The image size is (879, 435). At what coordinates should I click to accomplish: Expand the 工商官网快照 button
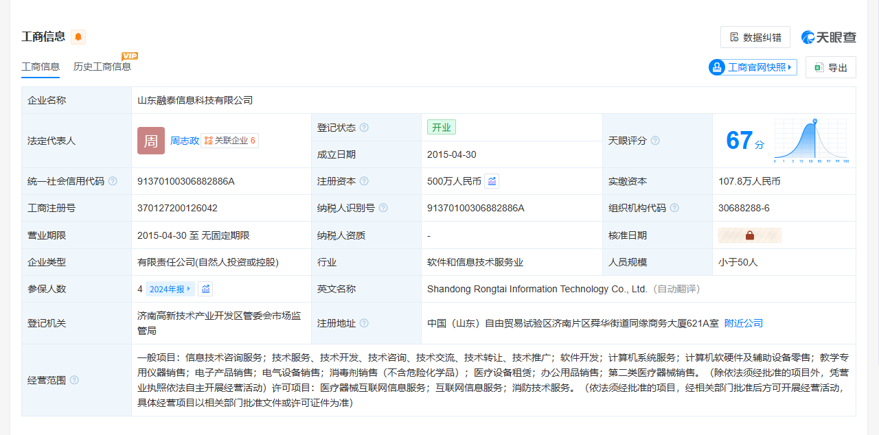tap(753, 67)
